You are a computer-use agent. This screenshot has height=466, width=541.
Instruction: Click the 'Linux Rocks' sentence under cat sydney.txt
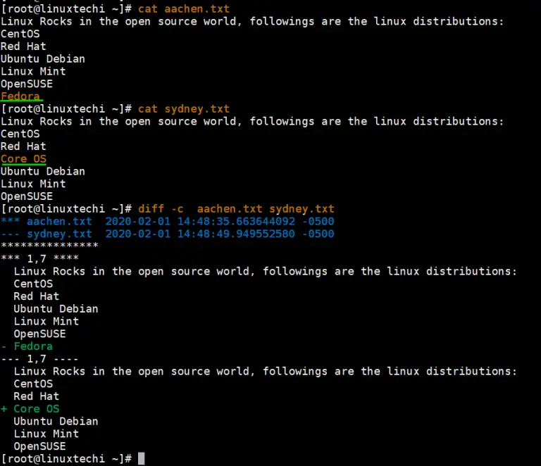(x=252, y=121)
